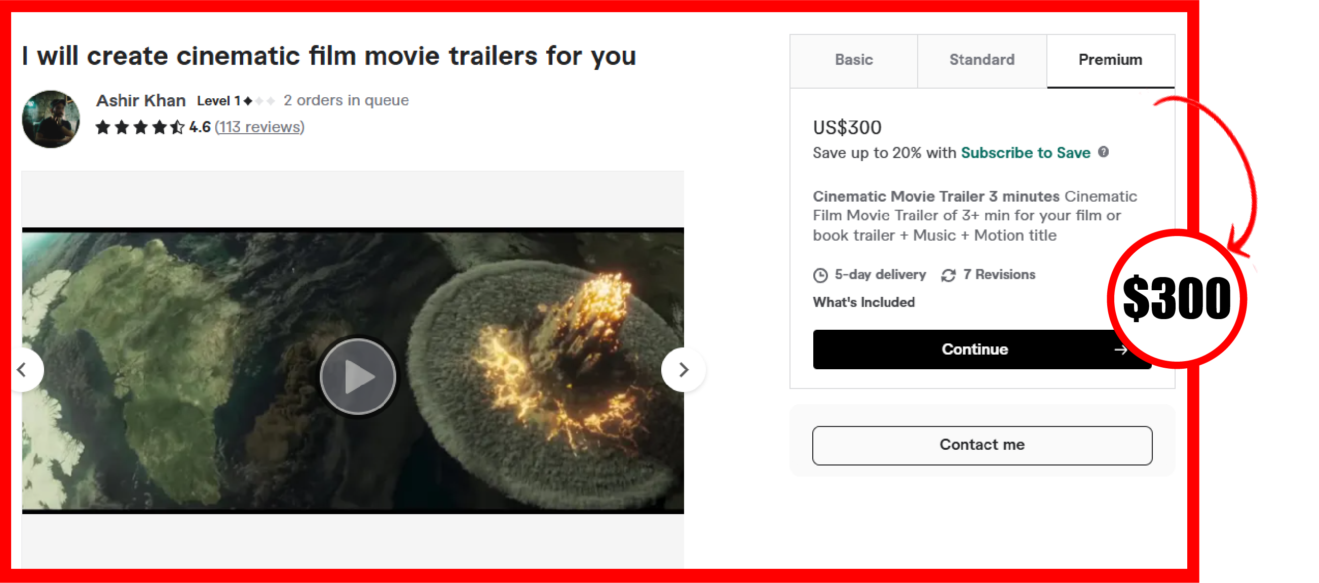
Task: Click the trailer video thumbnail image
Action: pyautogui.click(x=353, y=371)
